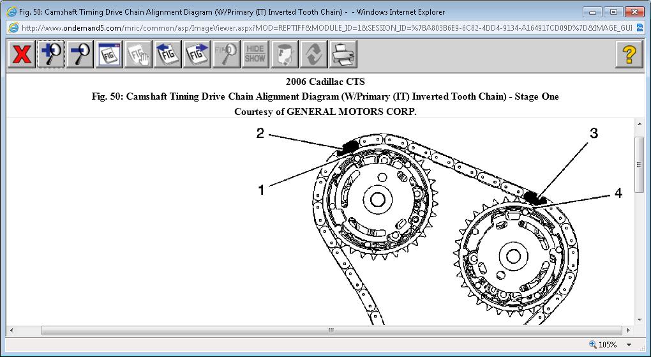Go to next figure with right-arrow FIG
651x357 pixels.
click(x=197, y=54)
